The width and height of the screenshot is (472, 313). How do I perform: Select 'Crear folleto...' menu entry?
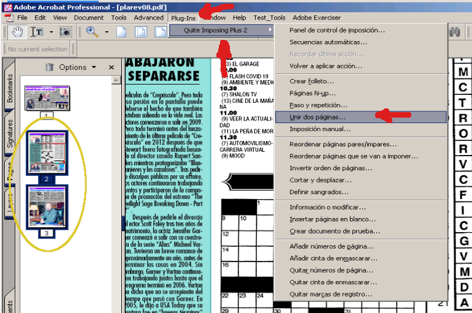(x=311, y=81)
